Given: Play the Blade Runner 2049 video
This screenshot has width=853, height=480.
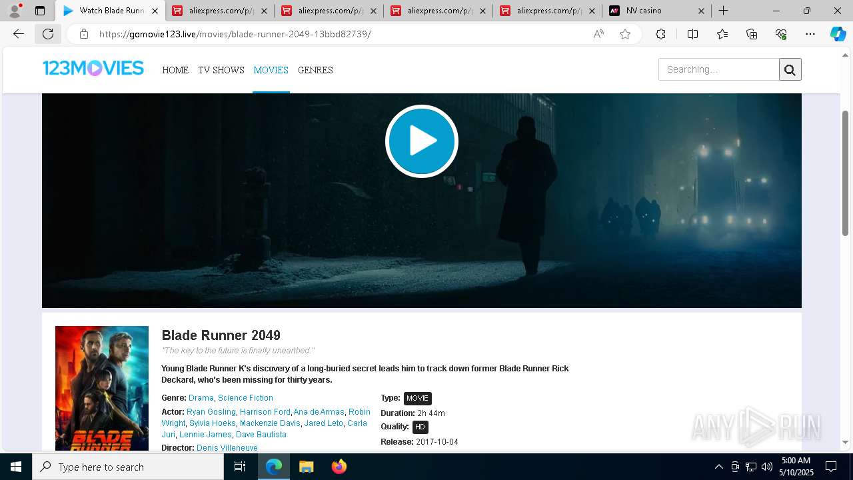Looking at the screenshot, I should (422, 141).
